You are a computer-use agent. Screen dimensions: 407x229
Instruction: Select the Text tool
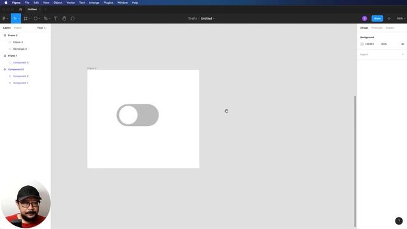55,18
